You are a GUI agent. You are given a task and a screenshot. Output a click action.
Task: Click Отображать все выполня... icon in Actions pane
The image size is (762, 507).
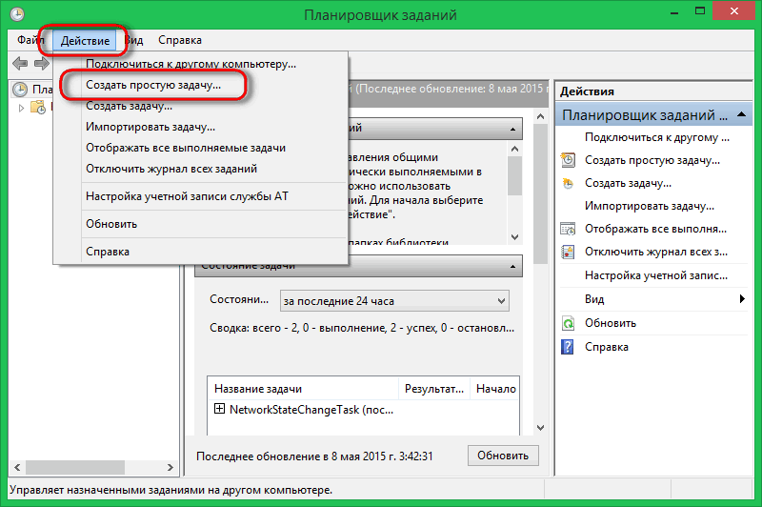point(568,229)
